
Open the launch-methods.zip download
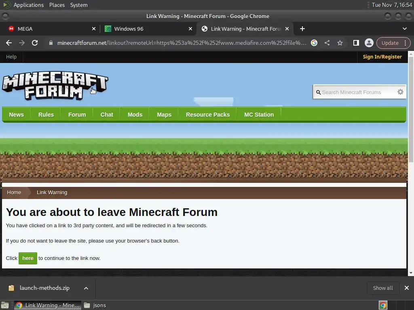[44, 288]
